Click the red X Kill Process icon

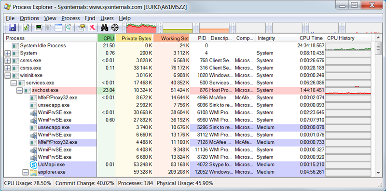click(92, 27)
